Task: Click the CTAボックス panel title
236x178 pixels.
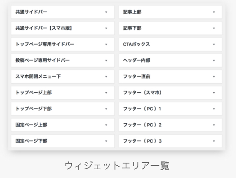Action: [x=136, y=44]
